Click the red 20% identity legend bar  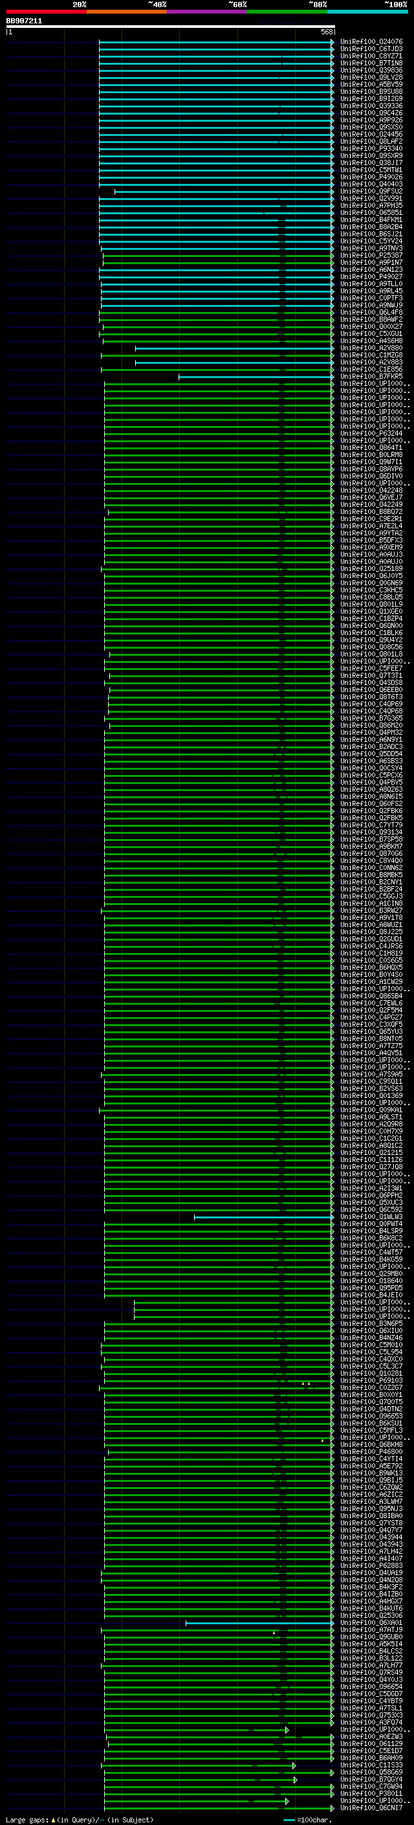point(47,12)
